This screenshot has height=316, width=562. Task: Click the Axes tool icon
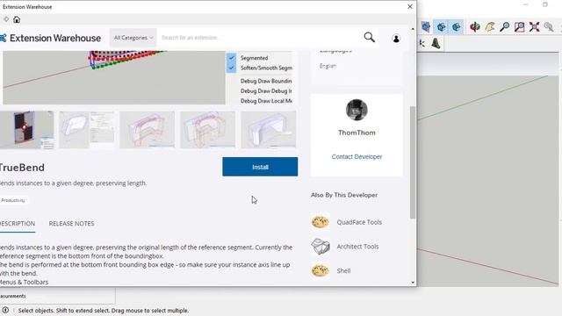click(422, 44)
